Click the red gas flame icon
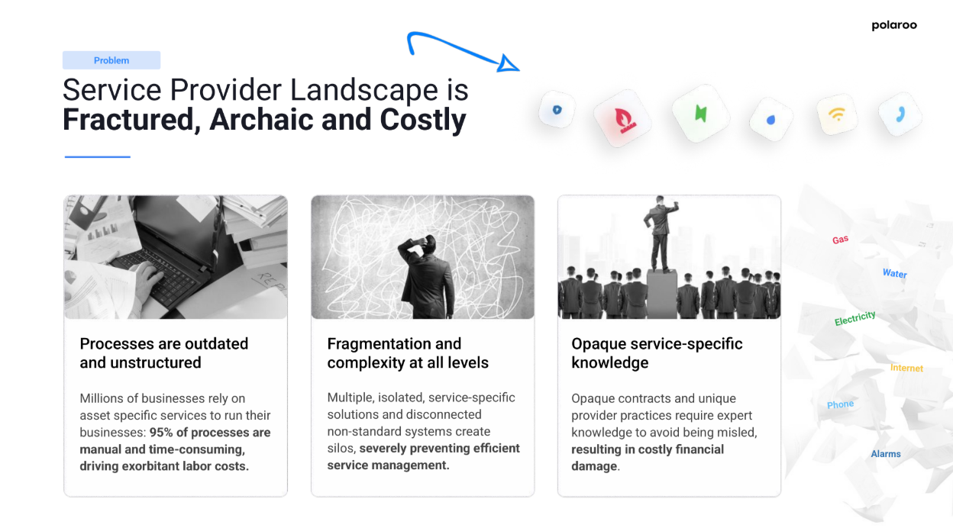 coord(622,119)
